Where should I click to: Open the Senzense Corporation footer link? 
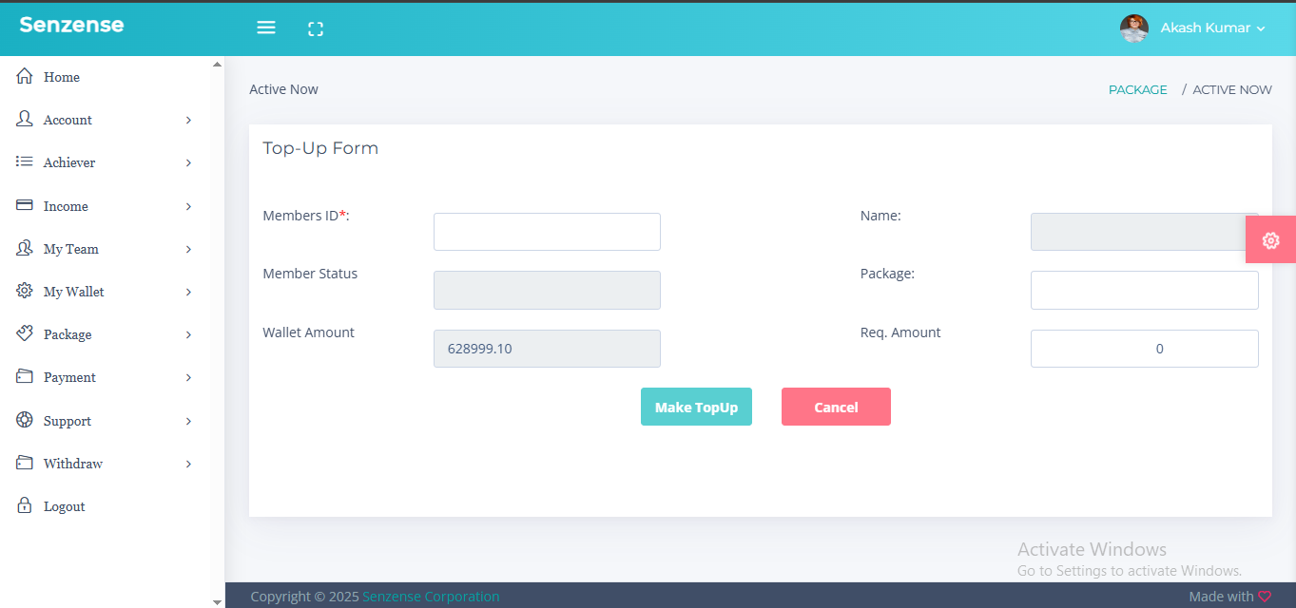[431, 597]
